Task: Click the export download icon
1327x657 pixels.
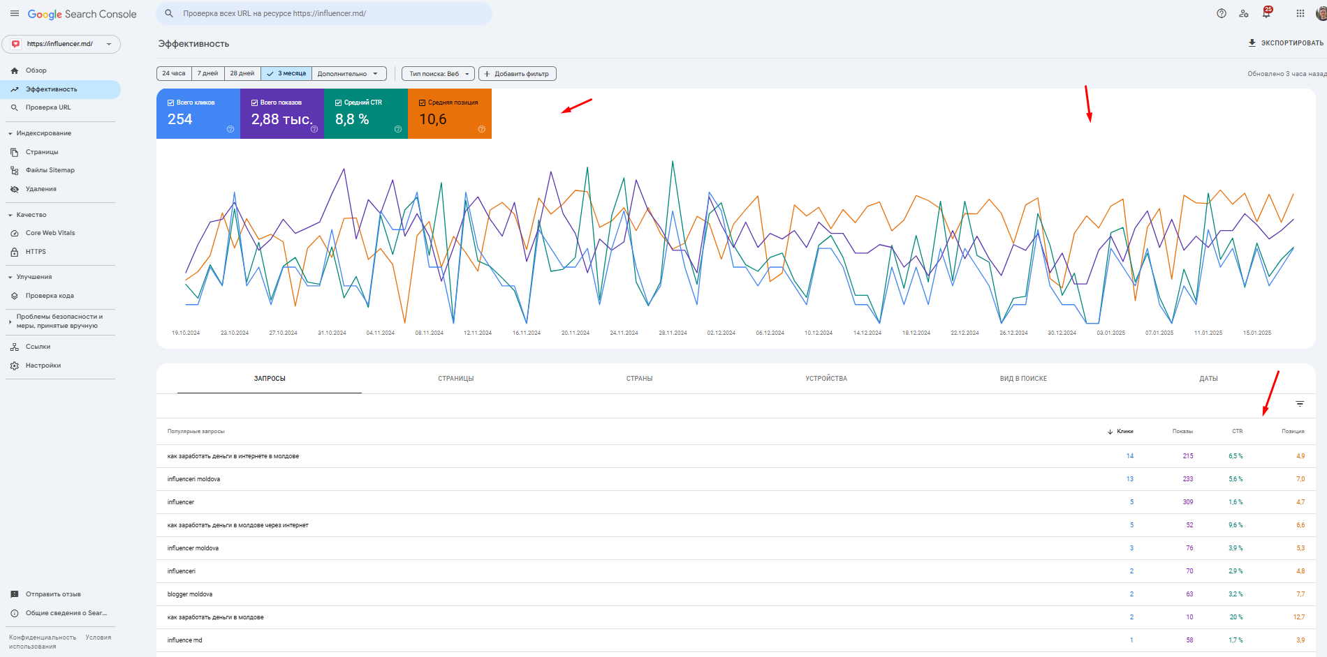Action: pyautogui.click(x=1252, y=43)
